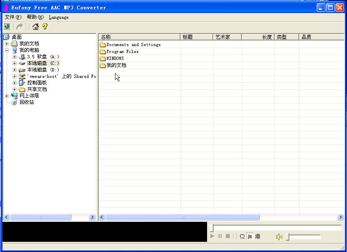Select 本地磁盘 (D:) drive label
Screen dimensions: 347x252
click(x=43, y=70)
